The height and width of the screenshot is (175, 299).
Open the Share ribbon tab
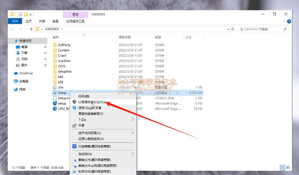pyautogui.click(x=42, y=21)
